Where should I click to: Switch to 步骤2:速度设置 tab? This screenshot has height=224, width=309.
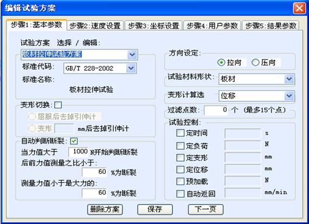[95, 26]
